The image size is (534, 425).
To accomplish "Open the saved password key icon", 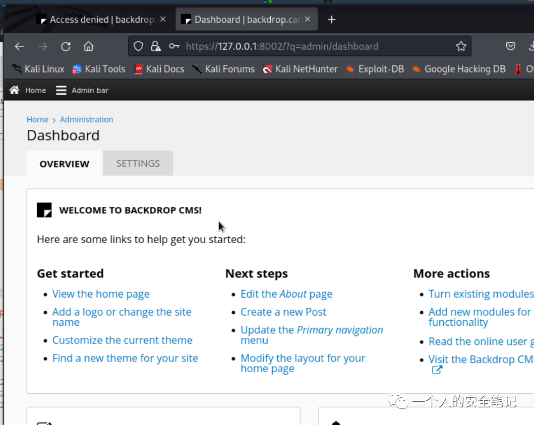I will [x=174, y=46].
